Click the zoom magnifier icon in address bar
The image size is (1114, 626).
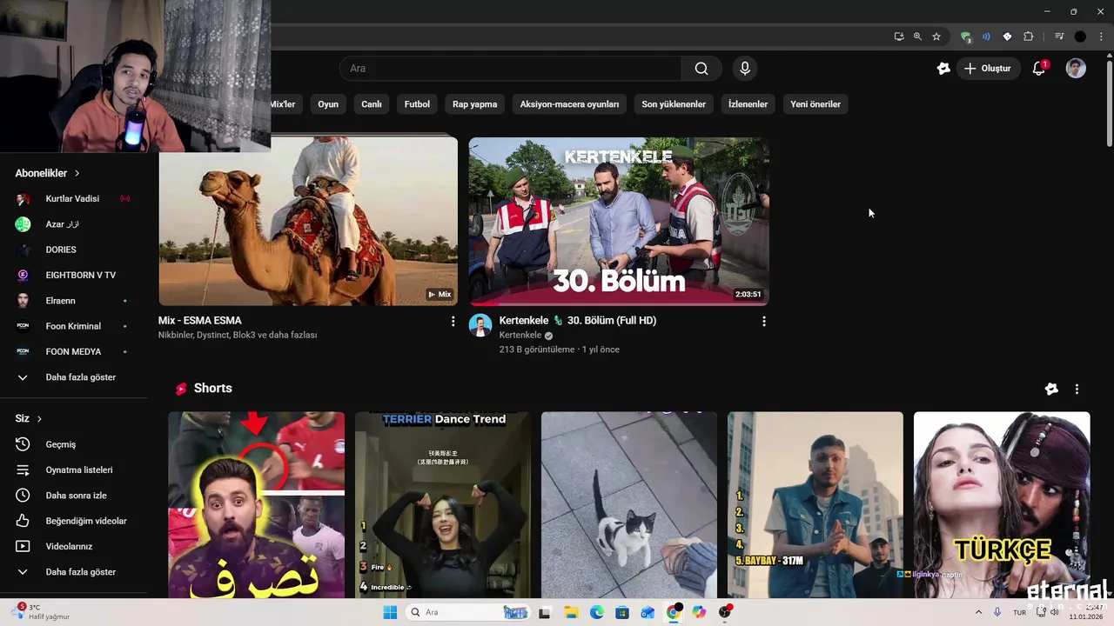[x=917, y=37]
